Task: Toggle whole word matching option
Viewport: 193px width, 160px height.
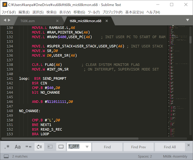Action: (29, 147)
